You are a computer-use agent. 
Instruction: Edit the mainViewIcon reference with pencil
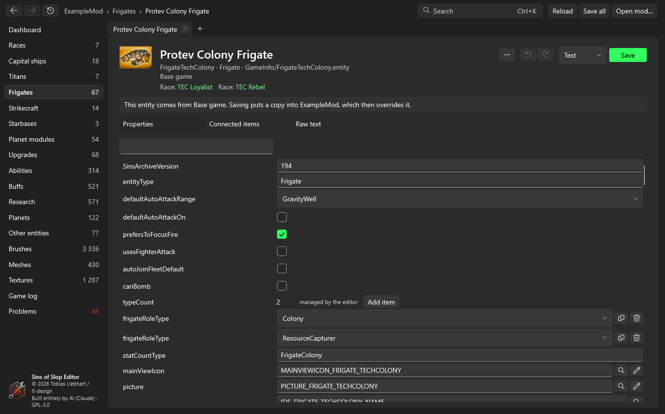(637, 370)
